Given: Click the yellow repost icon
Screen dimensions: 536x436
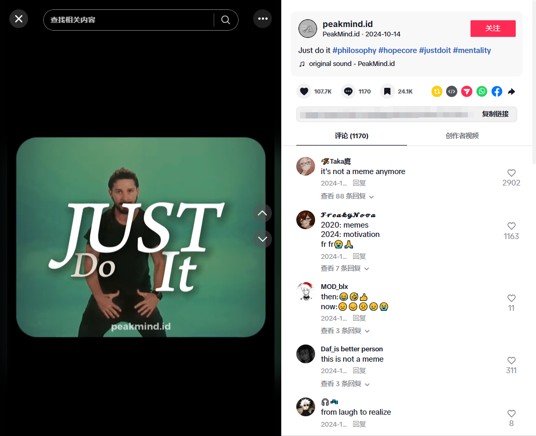Looking at the screenshot, I should (x=437, y=91).
